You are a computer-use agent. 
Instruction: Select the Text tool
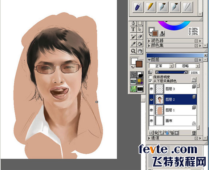[133, 29]
